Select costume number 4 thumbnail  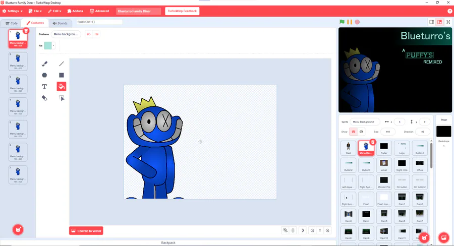[x=18, y=107]
